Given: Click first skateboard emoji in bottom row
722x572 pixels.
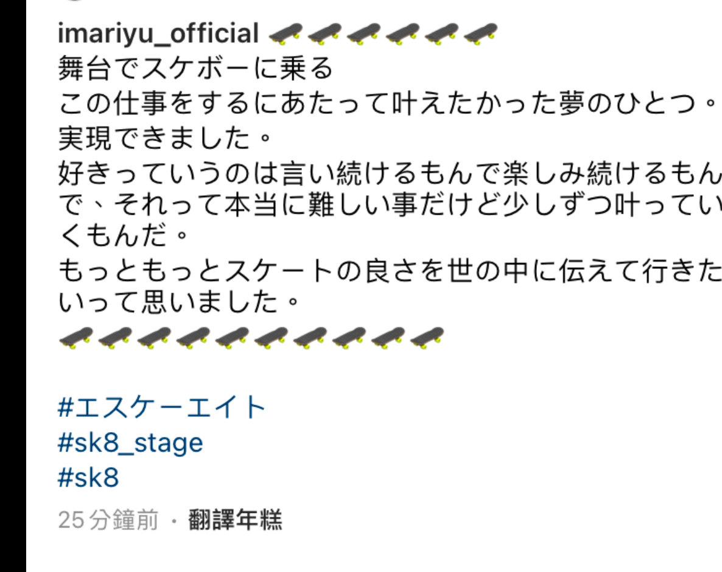Looking at the screenshot, I should [76, 338].
